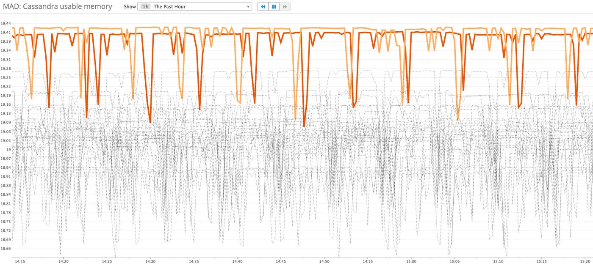
Task: Click the "Show" label next to time selector
Action: 129,6
